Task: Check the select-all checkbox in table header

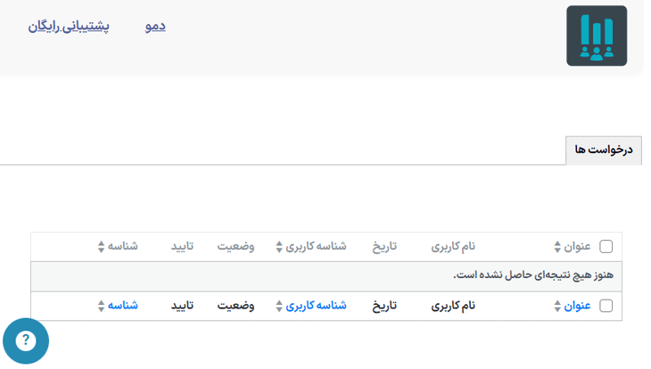Action: (606, 247)
